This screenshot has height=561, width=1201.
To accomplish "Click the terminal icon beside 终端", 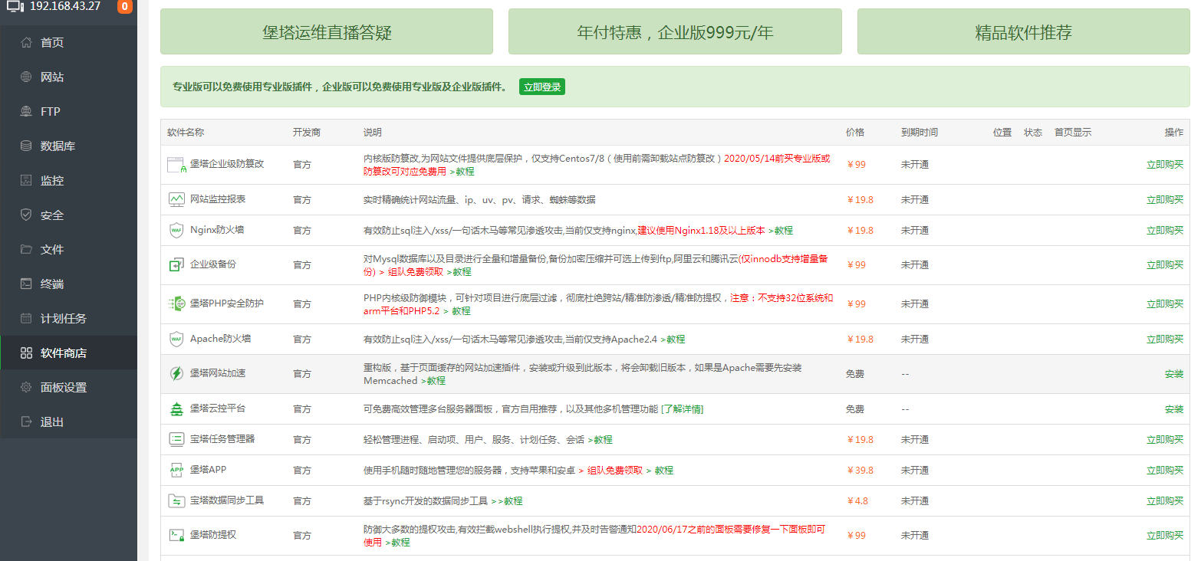I will pos(26,284).
